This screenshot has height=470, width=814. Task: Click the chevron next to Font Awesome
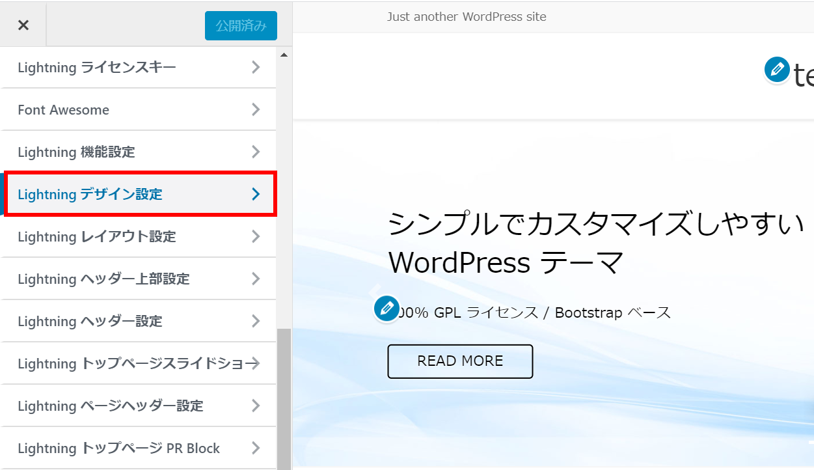pyautogui.click(x=256, y=109)
